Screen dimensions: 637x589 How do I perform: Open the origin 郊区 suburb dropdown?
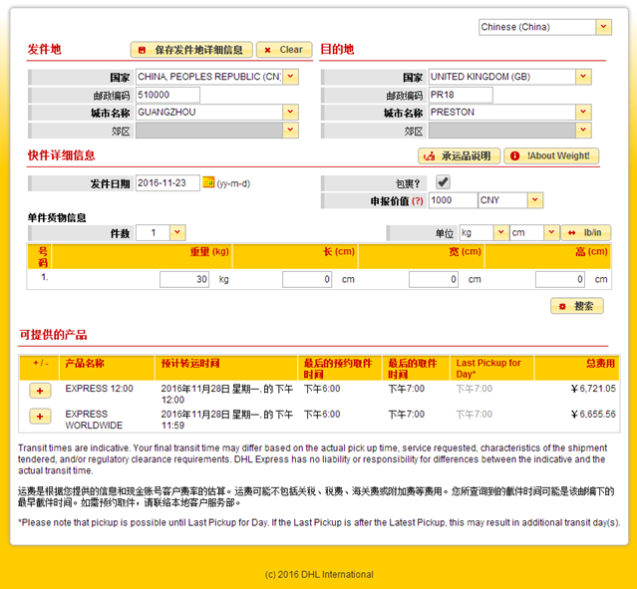point(290,131)
